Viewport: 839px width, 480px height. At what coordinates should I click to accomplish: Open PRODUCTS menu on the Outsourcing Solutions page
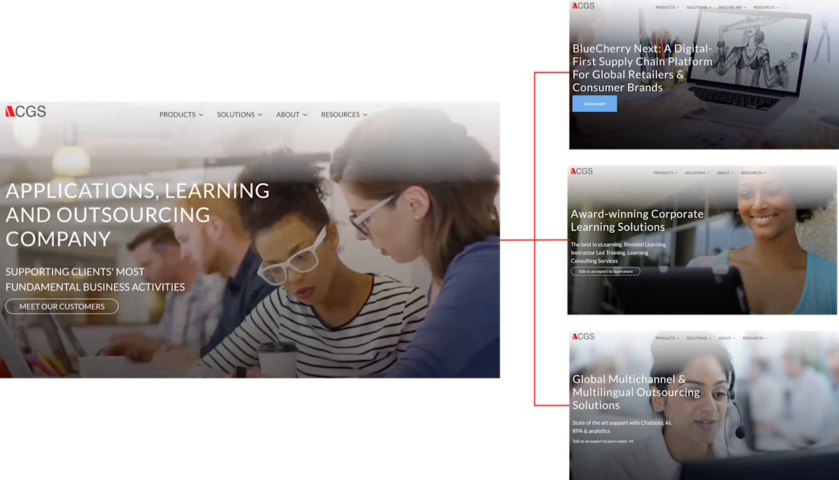click(x=667, y=338)
